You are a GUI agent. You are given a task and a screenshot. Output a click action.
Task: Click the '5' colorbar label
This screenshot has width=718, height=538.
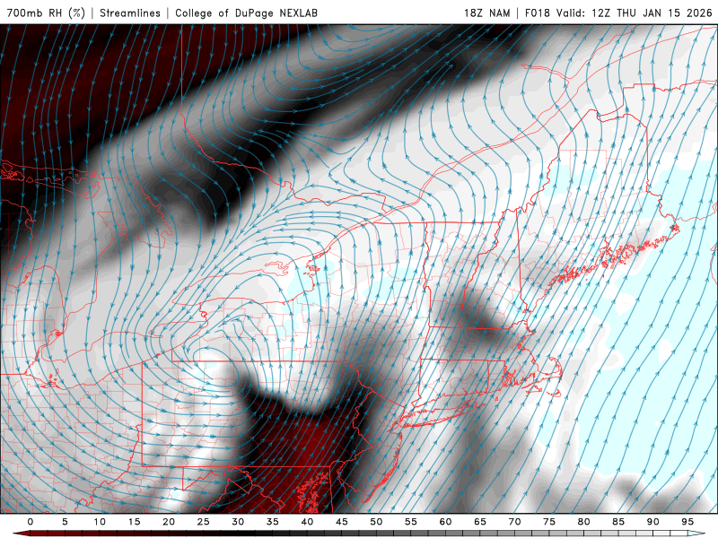click(65, 522)
